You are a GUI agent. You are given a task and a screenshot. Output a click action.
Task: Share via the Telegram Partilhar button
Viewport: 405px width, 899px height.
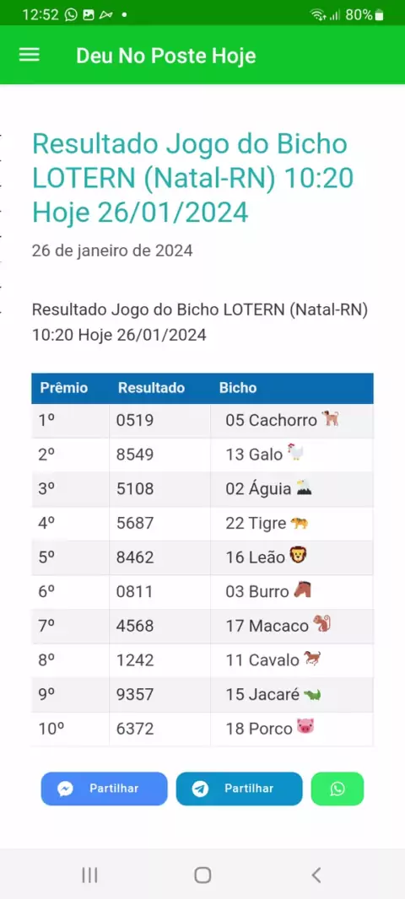tap(239, 789)
